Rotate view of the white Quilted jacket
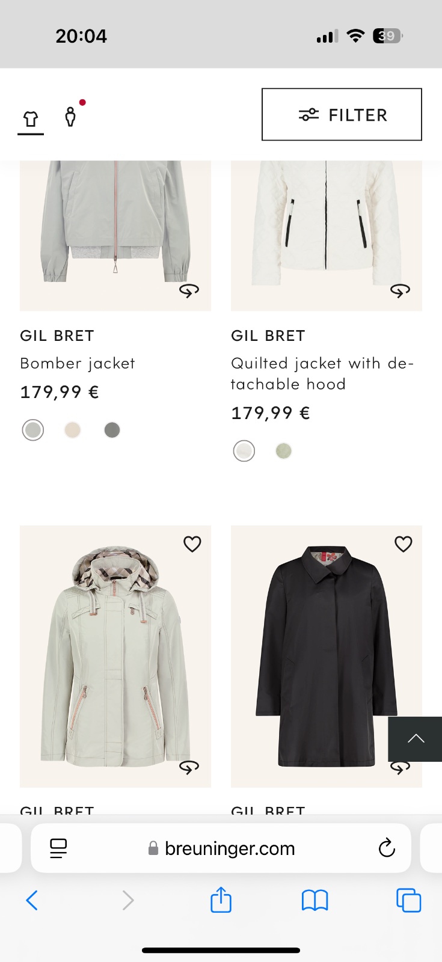This screenshot has width=442, height=962. point(400,291)
